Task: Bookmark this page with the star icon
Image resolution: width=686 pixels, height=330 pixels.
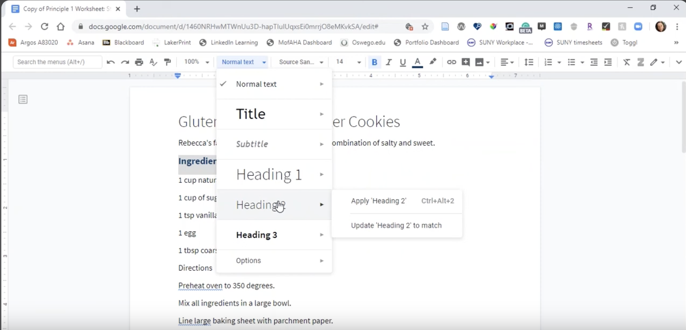Action: pyautogui.click(x=425, y=27)
